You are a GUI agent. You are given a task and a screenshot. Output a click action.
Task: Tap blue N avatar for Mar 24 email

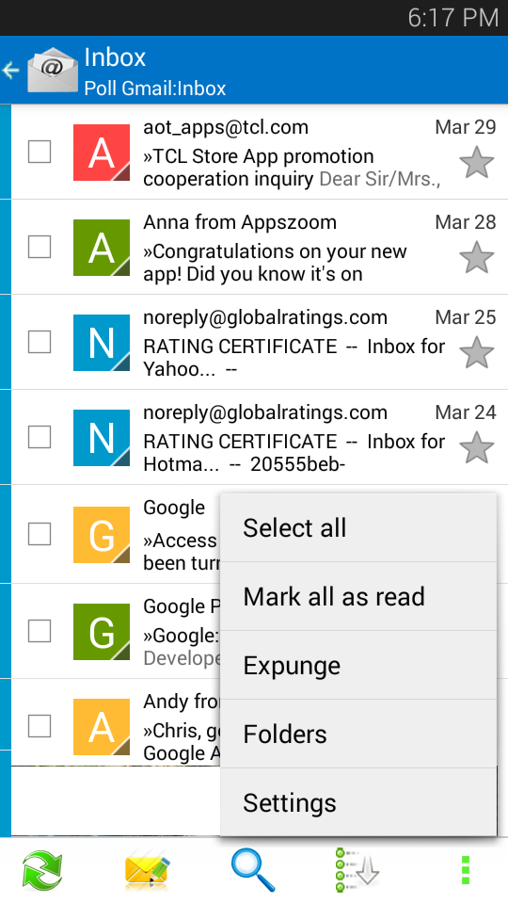click(x=102, y=438)
